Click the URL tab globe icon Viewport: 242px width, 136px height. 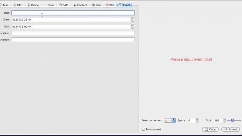coord(15,5)
